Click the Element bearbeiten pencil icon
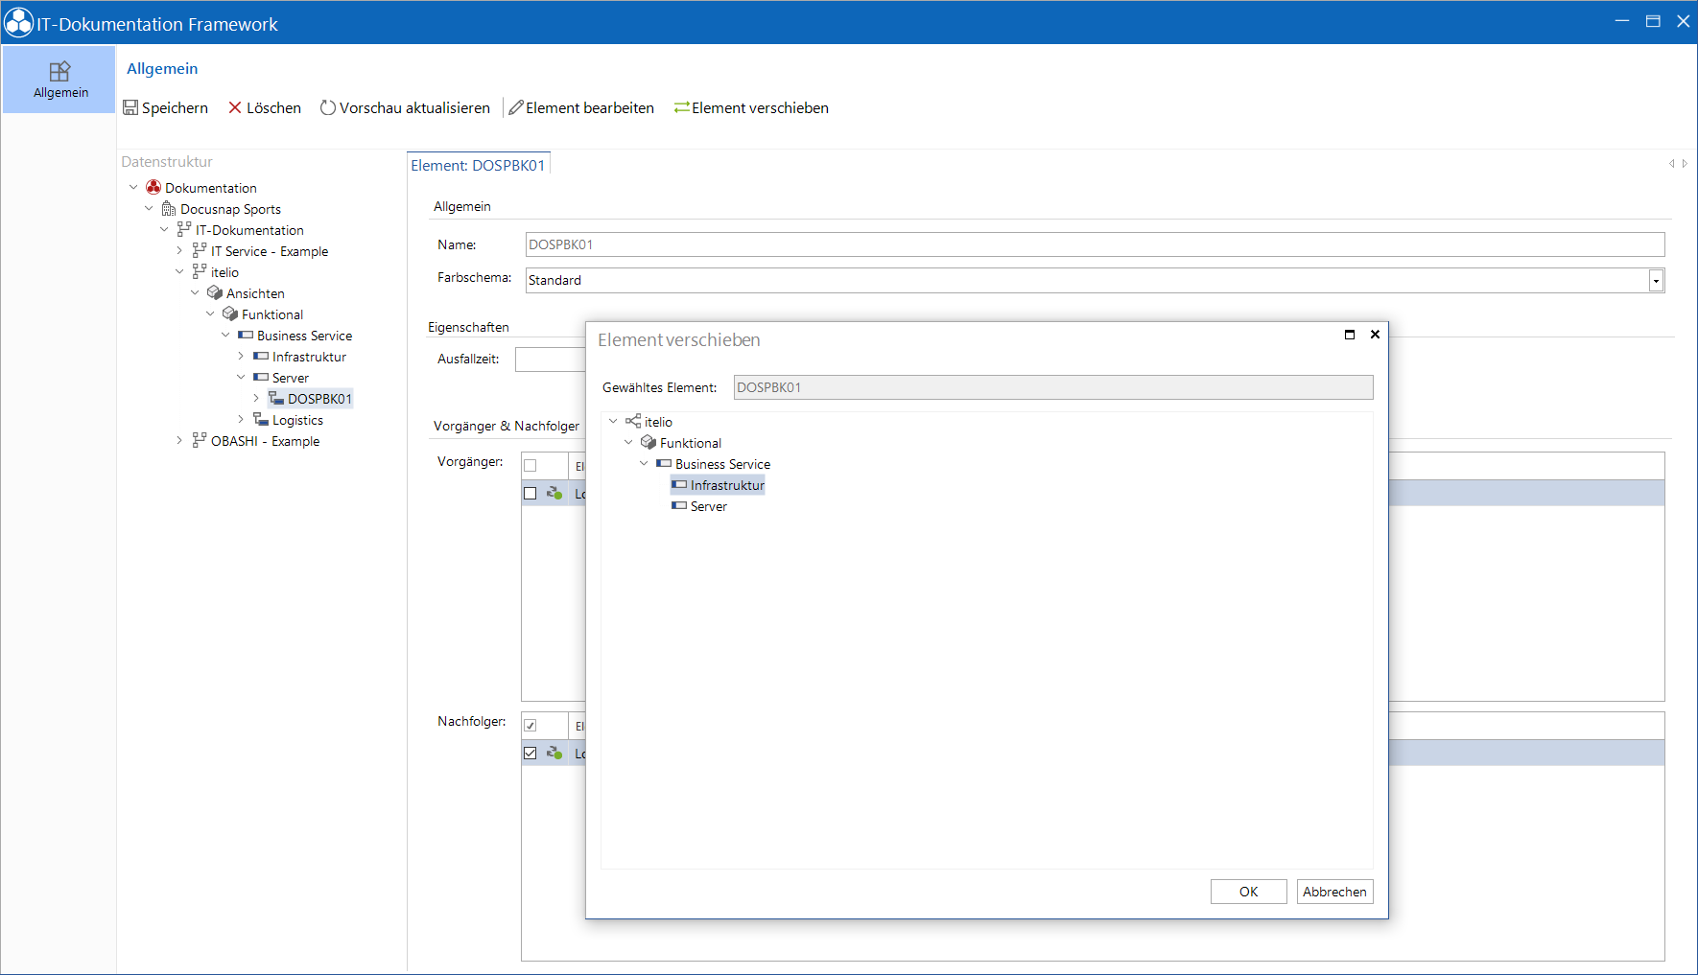 (x=516, y=107)
